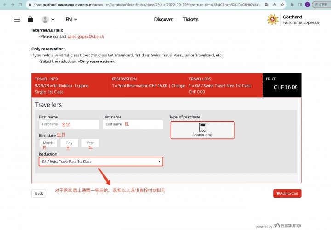Open the browser extensions puzzle icon

292,5
